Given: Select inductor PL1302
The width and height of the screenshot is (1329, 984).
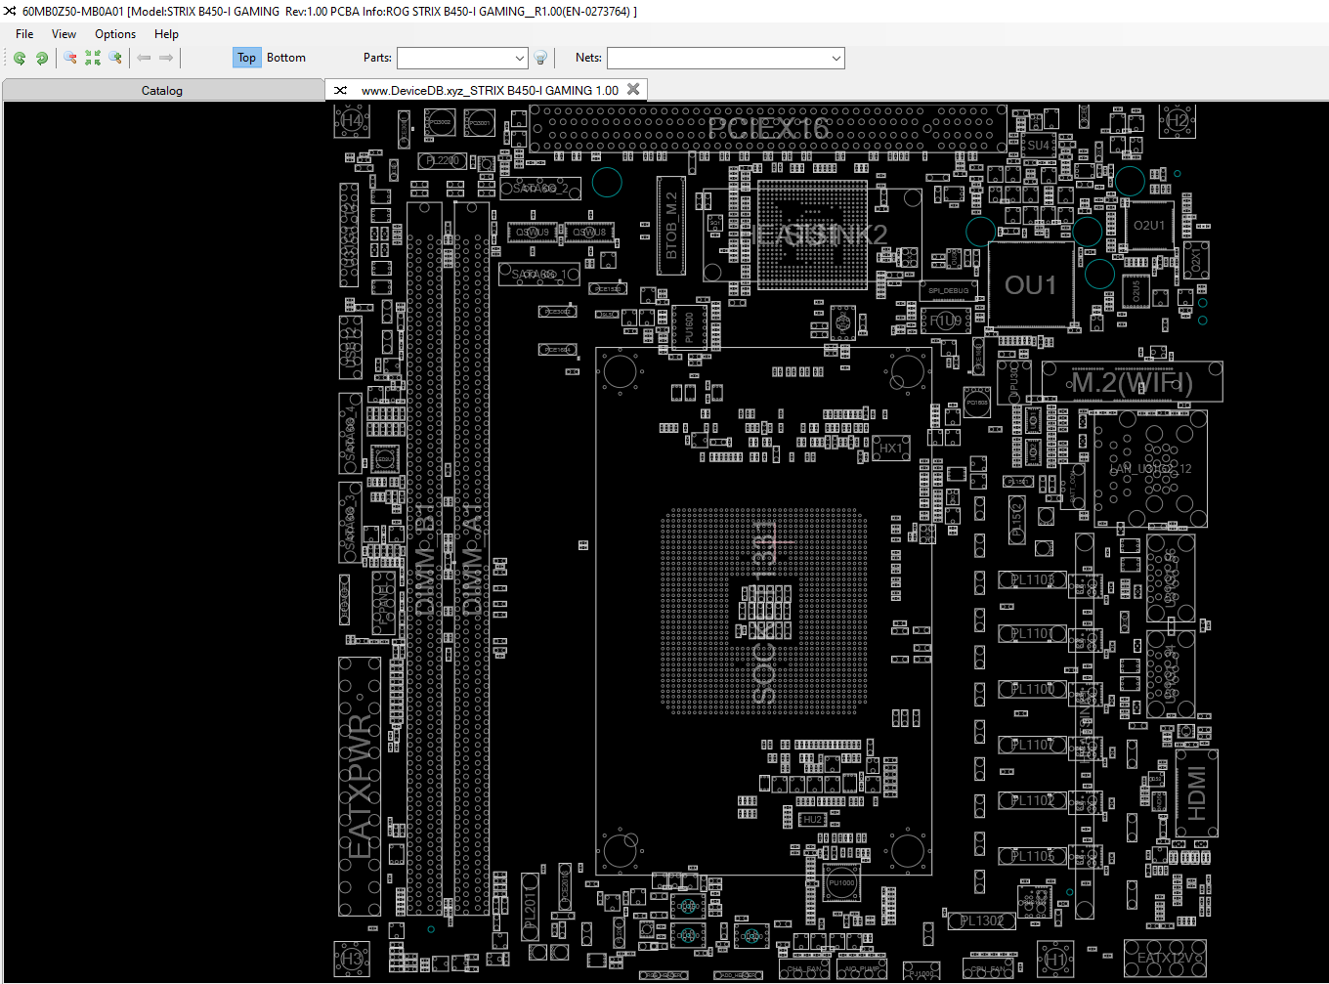Looking at the screenshot, I should pyautogui.click(x=982, y=920).
